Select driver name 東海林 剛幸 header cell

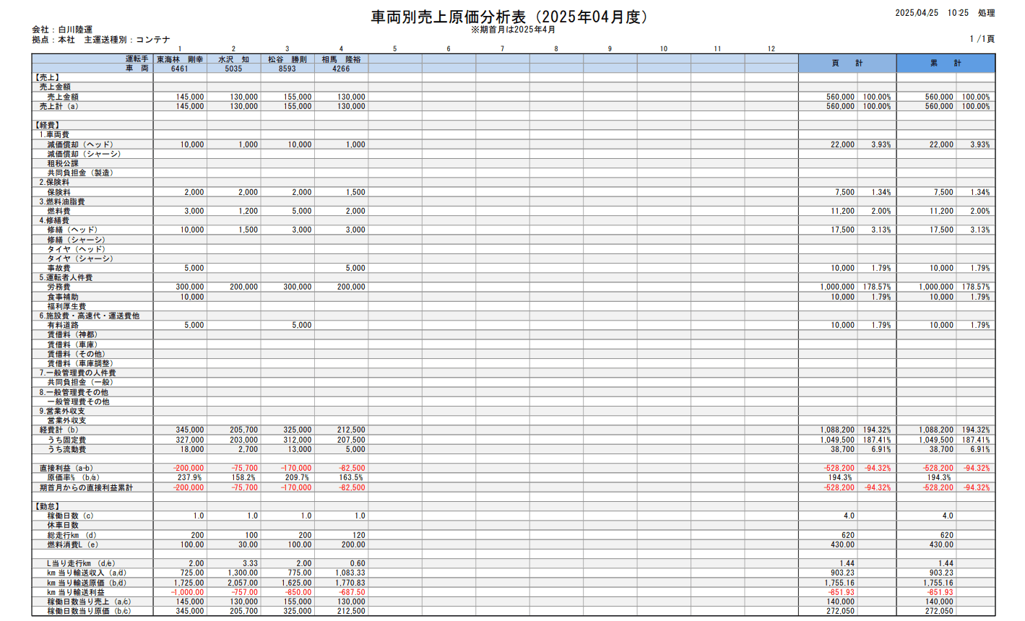coord(180,59)
